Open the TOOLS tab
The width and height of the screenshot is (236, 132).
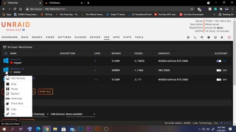click(x=139, y=37)
